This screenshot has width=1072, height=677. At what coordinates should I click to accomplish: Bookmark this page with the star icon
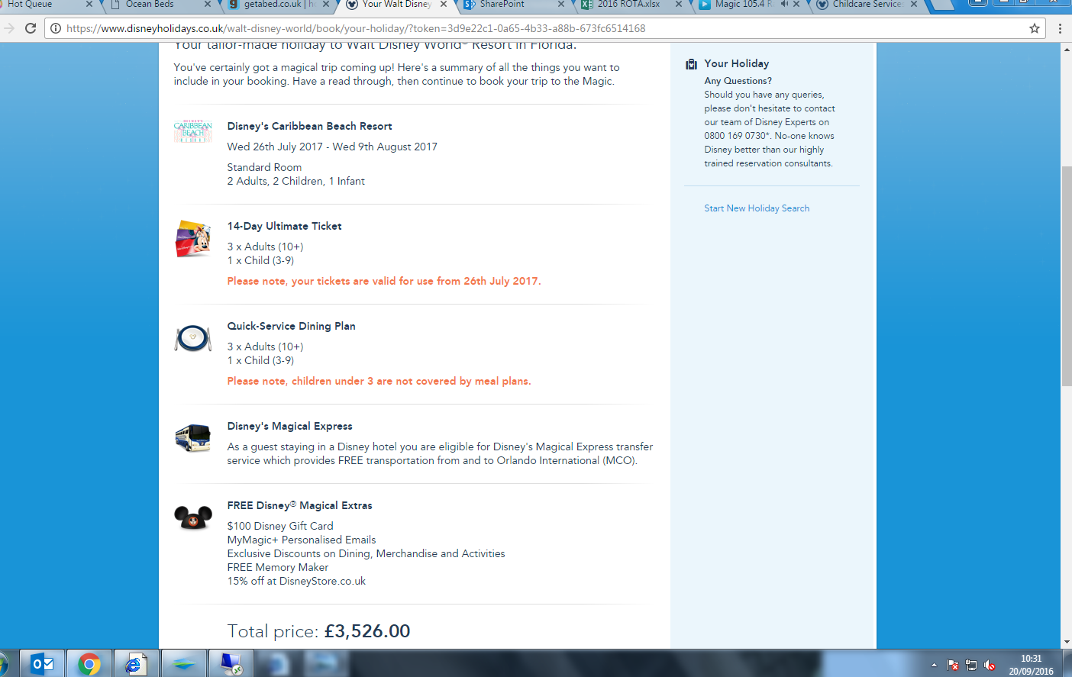click(1035, 28)
